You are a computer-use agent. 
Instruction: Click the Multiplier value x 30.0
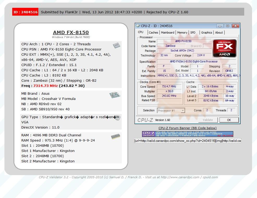click(169, 91)
